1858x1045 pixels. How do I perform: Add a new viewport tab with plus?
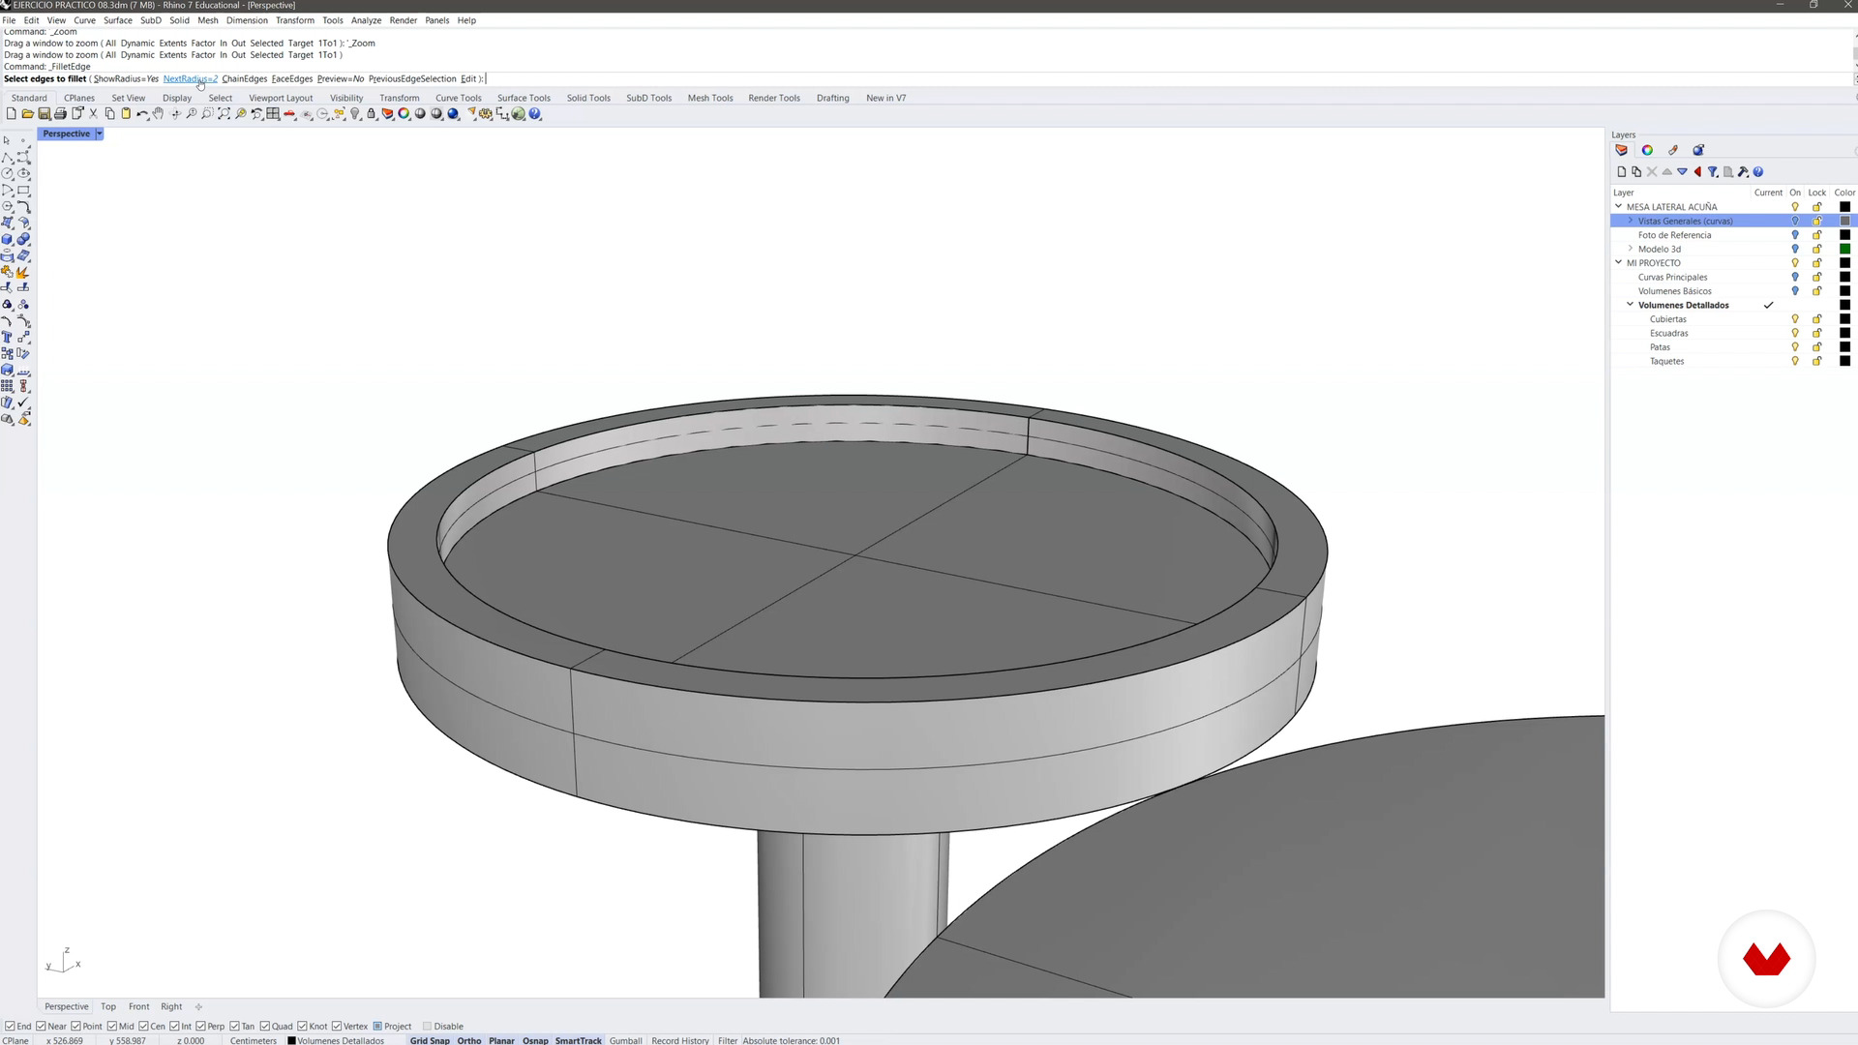click(x=198, y=1006)
